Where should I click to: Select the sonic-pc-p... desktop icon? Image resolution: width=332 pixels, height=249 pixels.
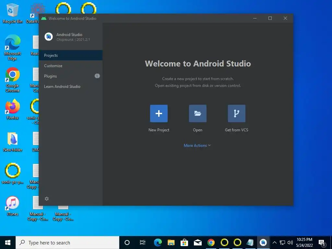point(13,174)
